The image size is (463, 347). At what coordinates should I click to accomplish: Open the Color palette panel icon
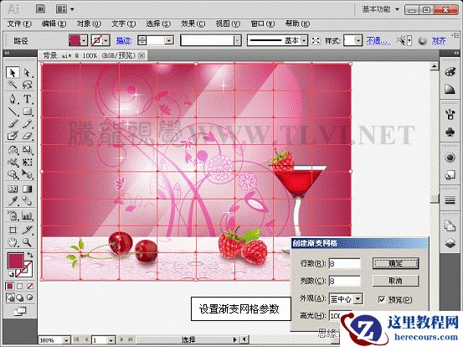[450, 72]
